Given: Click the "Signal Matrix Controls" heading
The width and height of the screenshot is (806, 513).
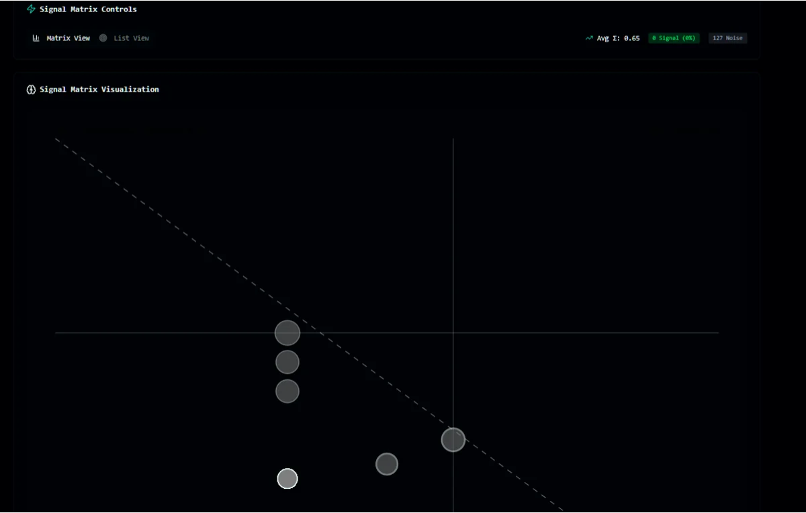Looking at the screenshot, I should coord(88,9).
